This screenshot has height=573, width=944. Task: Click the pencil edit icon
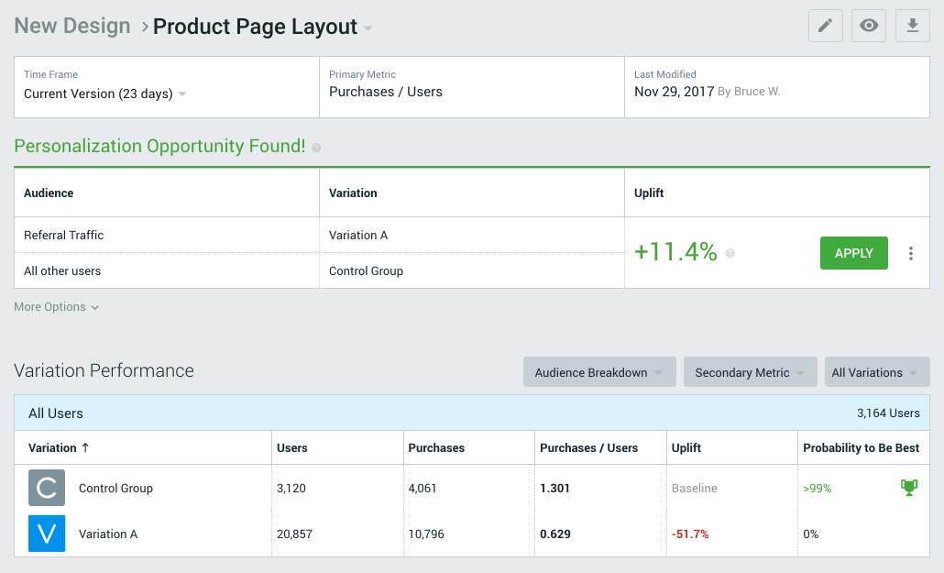pyautogui.click(x=825, y=26)
